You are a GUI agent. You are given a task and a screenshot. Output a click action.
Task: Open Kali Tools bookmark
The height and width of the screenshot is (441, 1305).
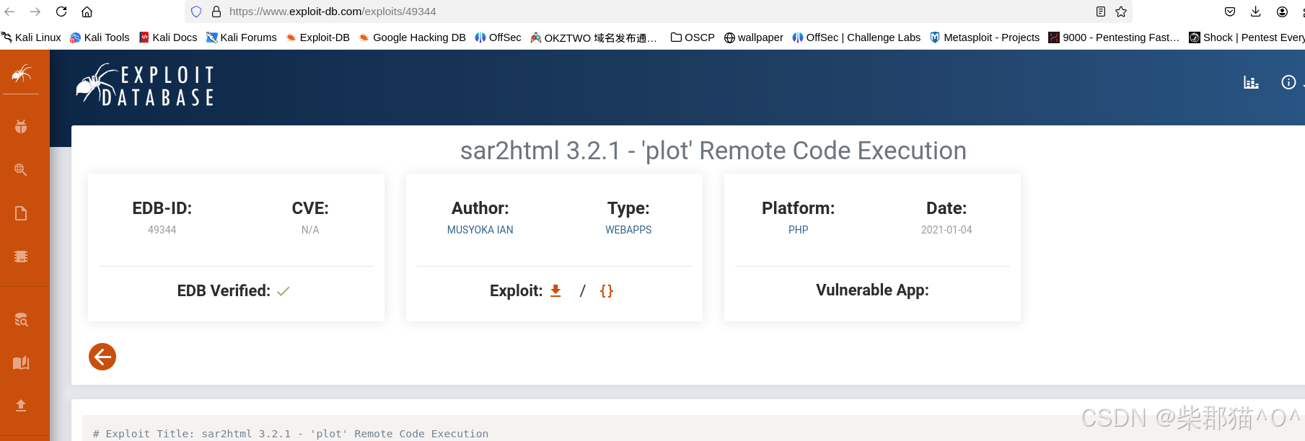coord(100,37)
